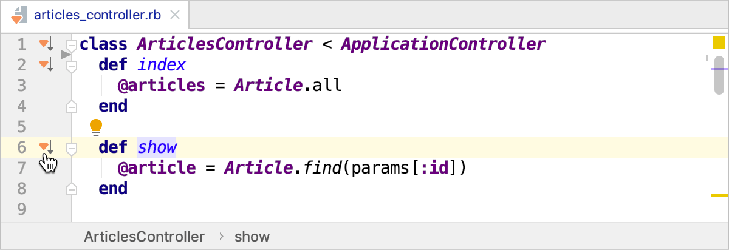Image resolution: width=729 pixels, height=250 pixels.
Task: Collapse the ArticlesController class fold marker
Action: point(72,44)
